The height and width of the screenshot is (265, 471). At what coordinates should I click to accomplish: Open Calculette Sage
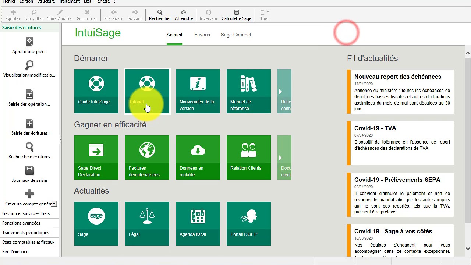click(237, 15)
